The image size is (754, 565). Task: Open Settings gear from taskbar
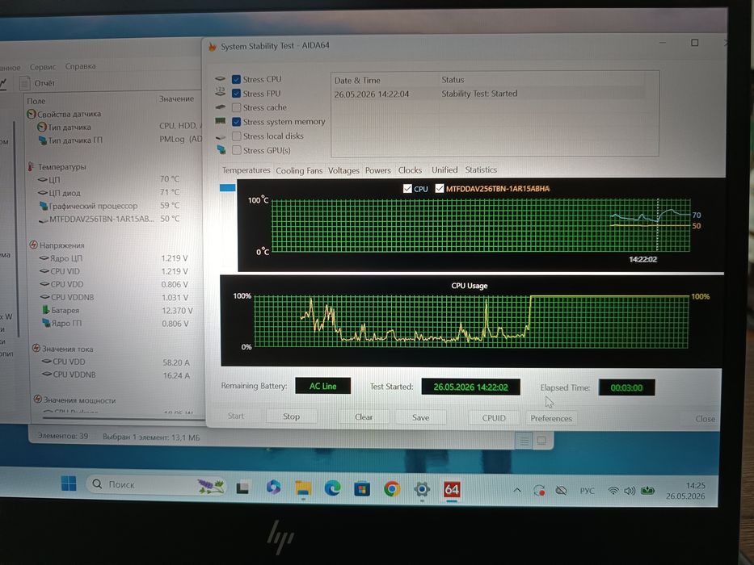click(x=422, y=490)
